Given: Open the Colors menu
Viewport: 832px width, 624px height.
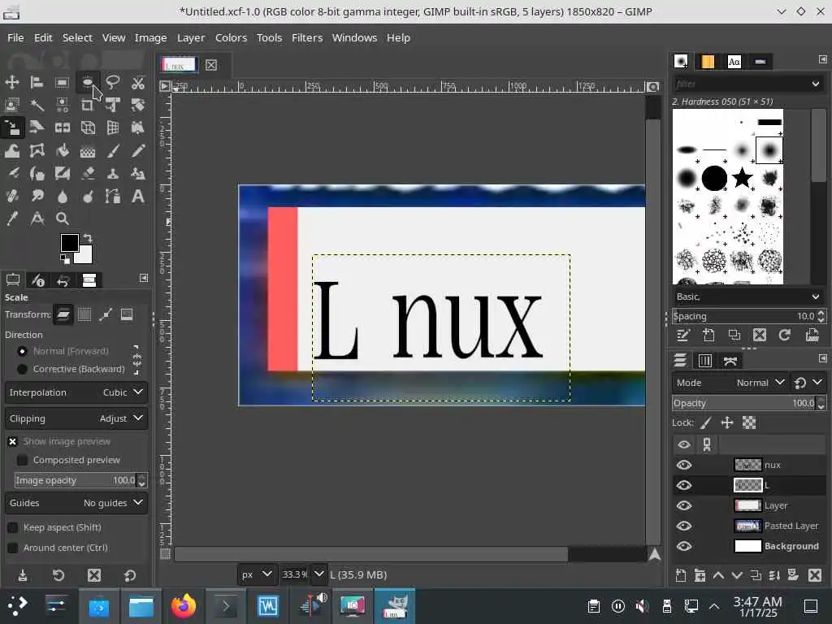Looking at the screenshot, I should pyautogui.click(x=231, y=37).
